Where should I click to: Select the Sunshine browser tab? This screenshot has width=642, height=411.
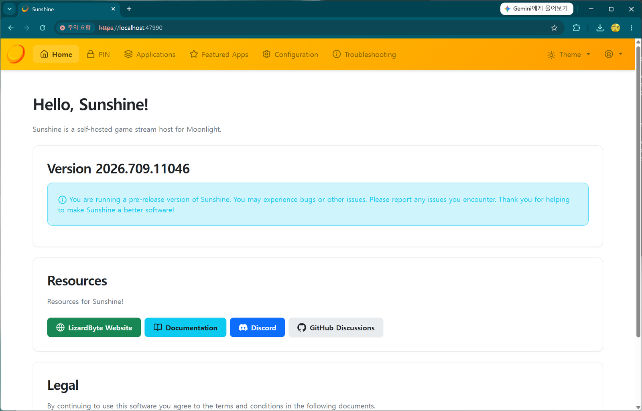pos(69,9)
